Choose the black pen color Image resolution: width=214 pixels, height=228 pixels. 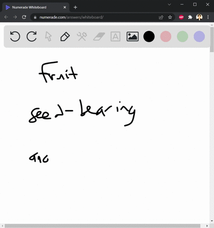pos(149,37)
